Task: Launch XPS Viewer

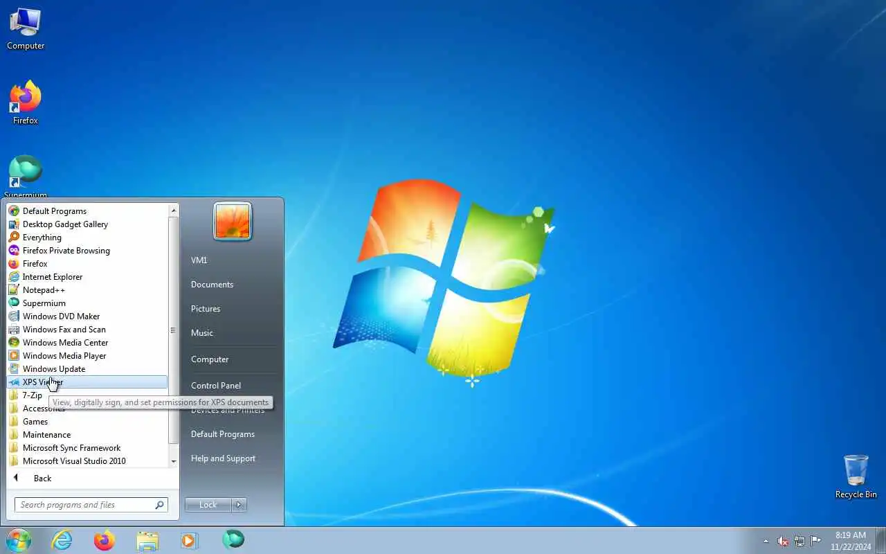Action: coord(87,382)
